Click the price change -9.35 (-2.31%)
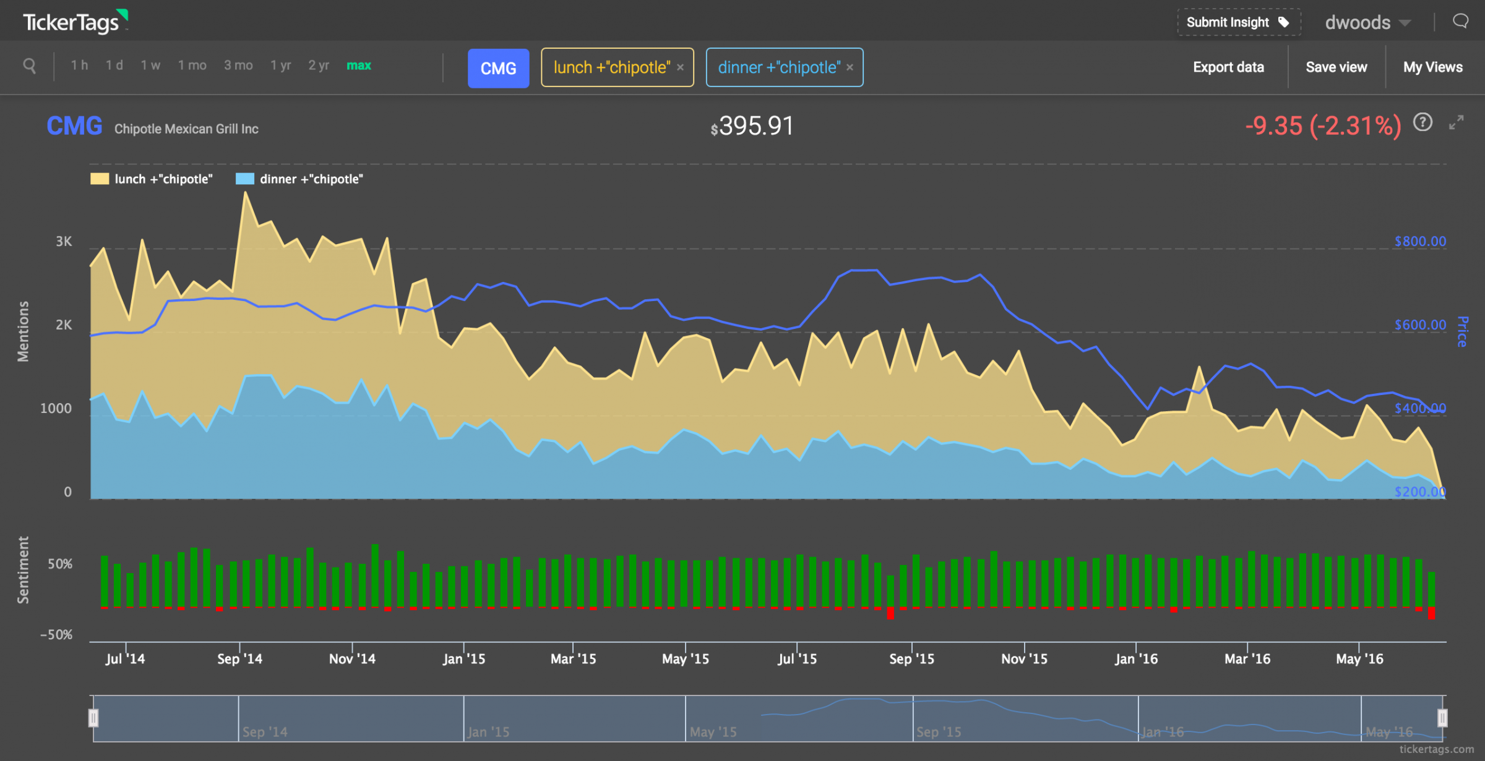This screenshot has height=761, width=1485. coord(1323,126)
